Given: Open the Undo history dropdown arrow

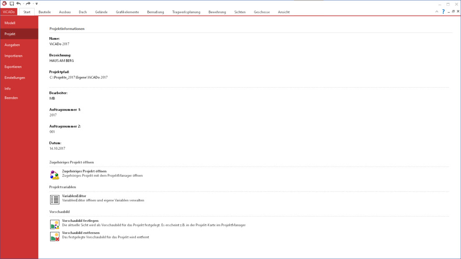Looking at the screenshot, I should 23,4.
